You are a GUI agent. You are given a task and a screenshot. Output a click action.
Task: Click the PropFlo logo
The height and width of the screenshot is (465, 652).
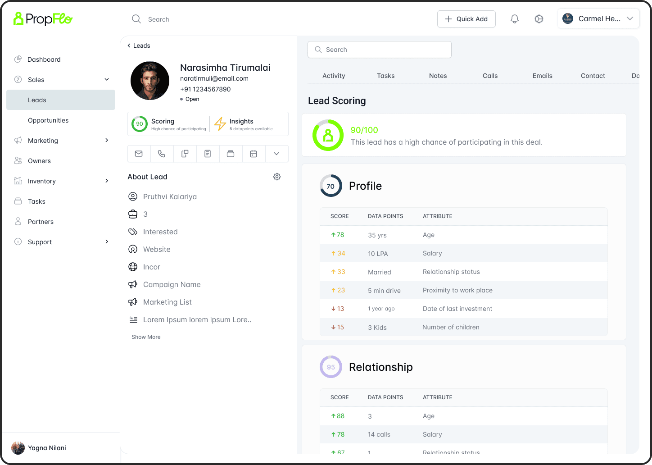[x=43, y=18]
